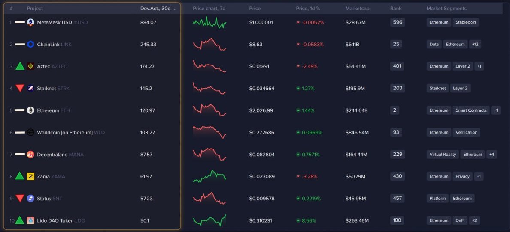Click the 884.07 dev activity value
This screenshot has height=232, width=510.
click(x=148, y=22)
